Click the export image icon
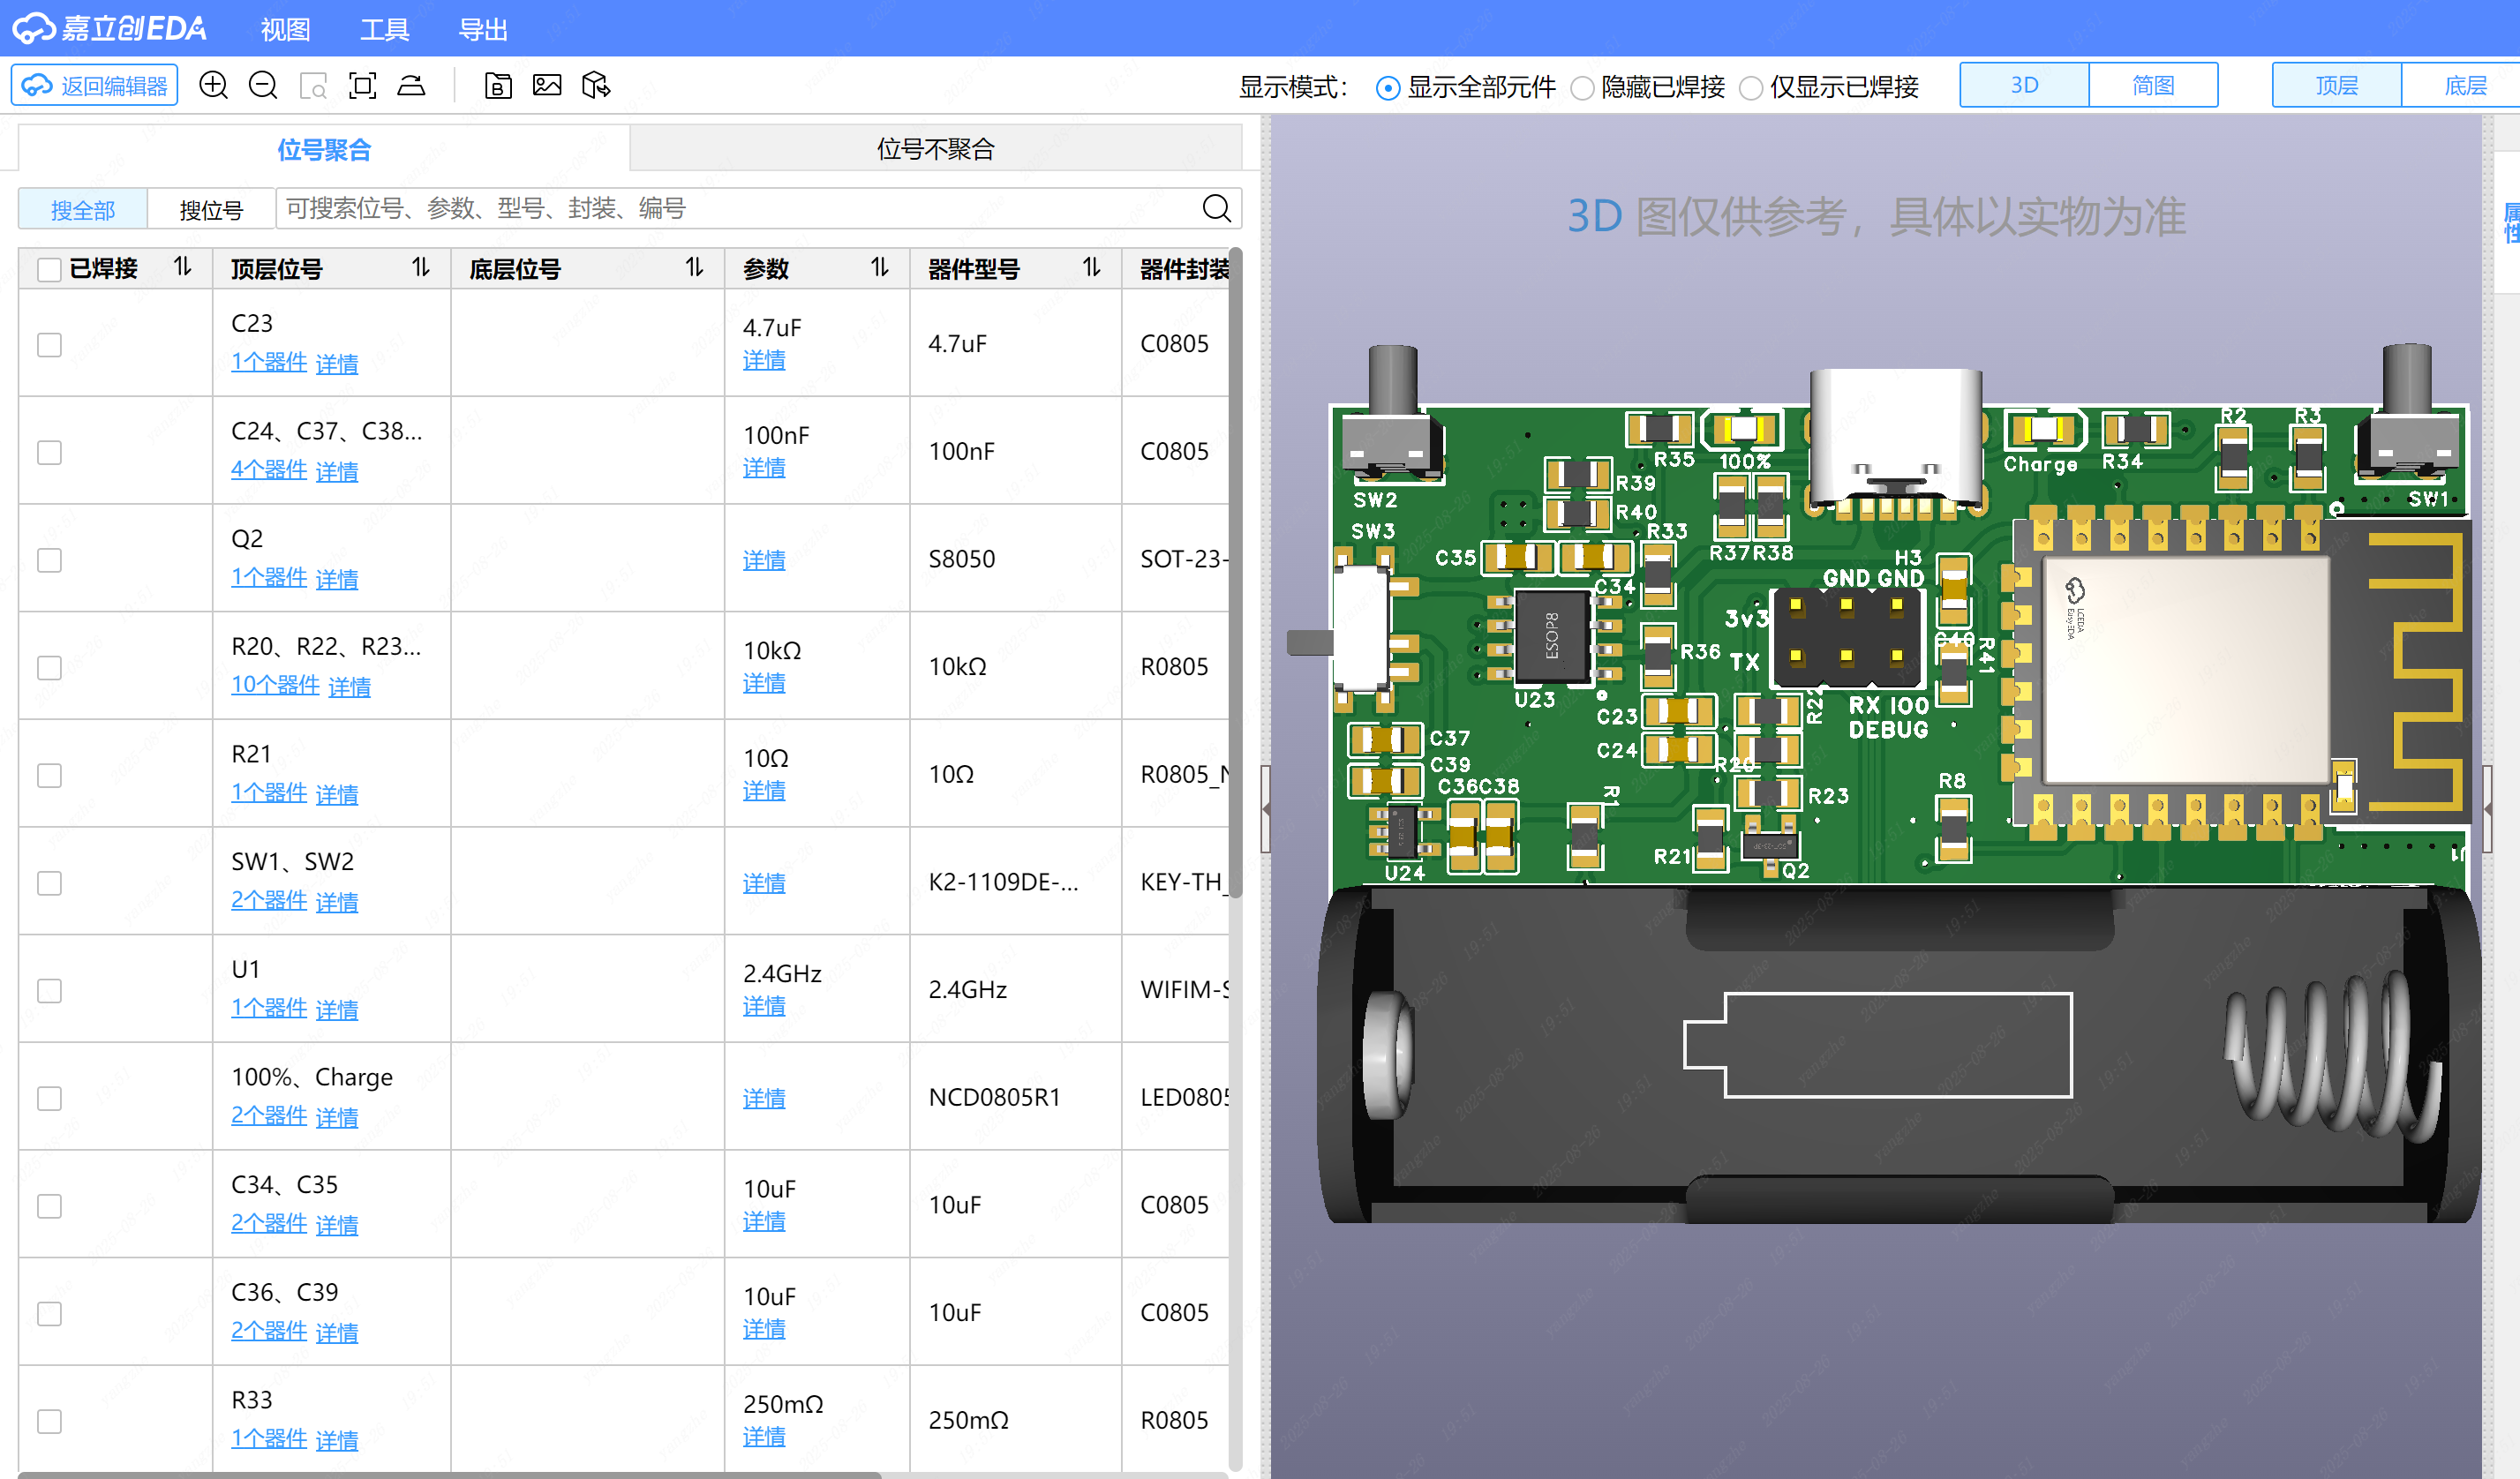Screen dimensions: 2520x1479 547,85
